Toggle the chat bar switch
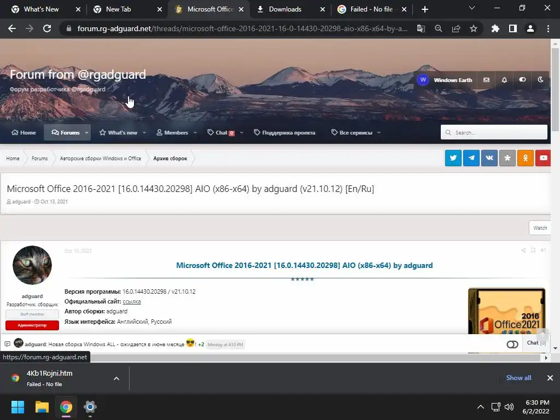This screenshot has width=560, height=420. 512,345
